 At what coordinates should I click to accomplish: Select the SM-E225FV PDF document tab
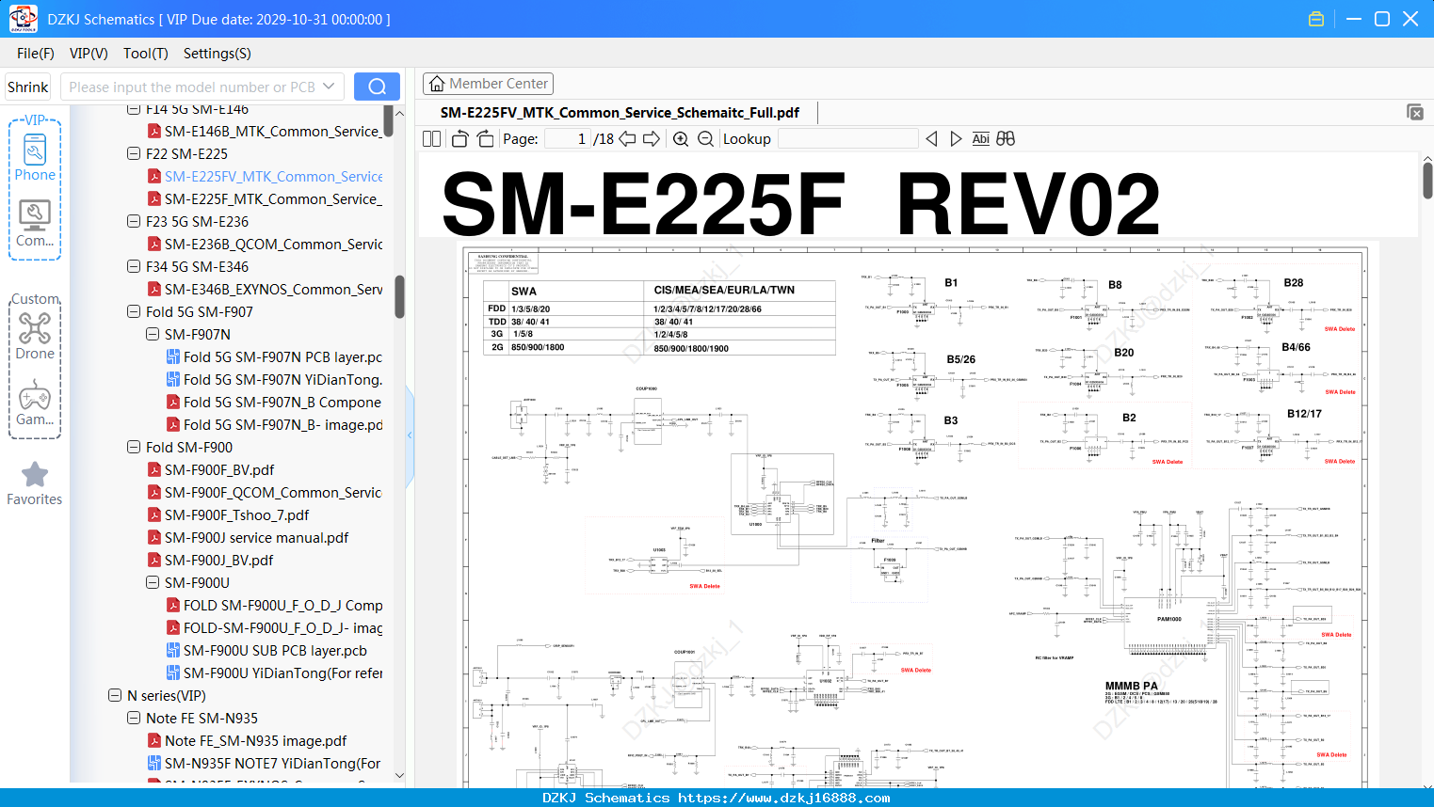[620, 113]
